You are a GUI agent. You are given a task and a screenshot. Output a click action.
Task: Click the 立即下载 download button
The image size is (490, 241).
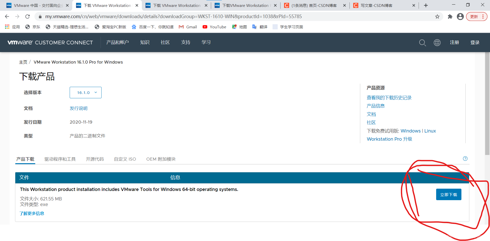pos(449,195)
